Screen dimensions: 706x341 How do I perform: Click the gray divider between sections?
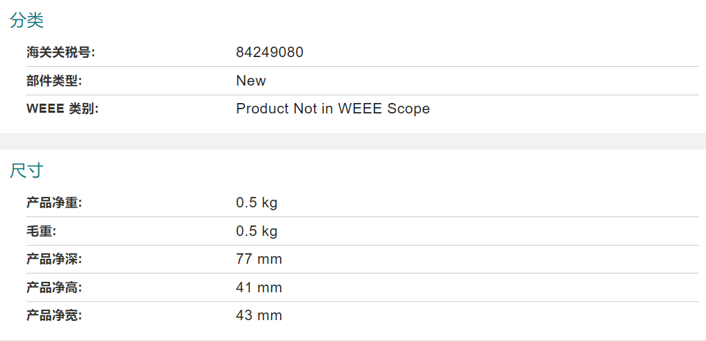pos(353,141)
